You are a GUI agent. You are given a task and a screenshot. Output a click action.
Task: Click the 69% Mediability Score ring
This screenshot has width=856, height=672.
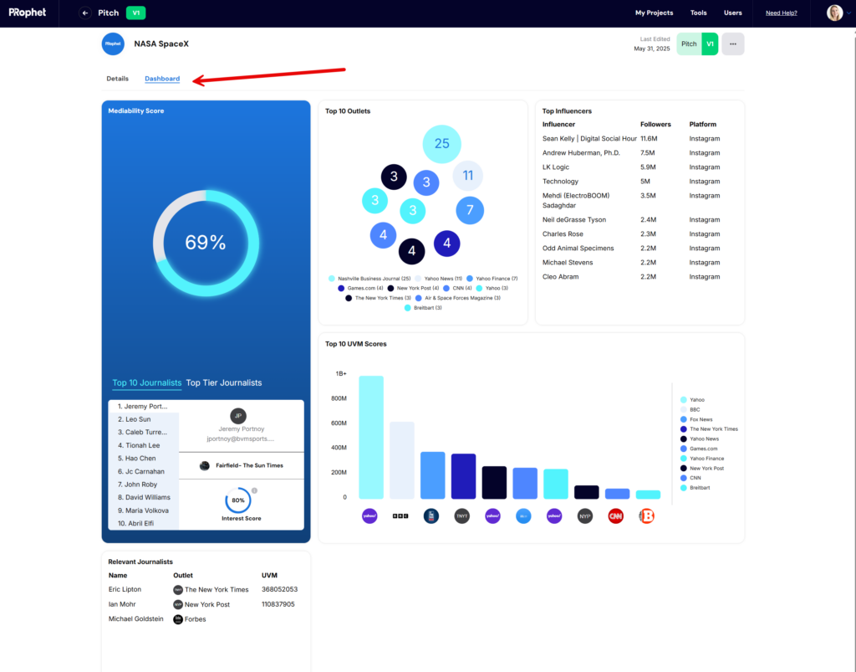pyautogui.click(x=206, y=244)
